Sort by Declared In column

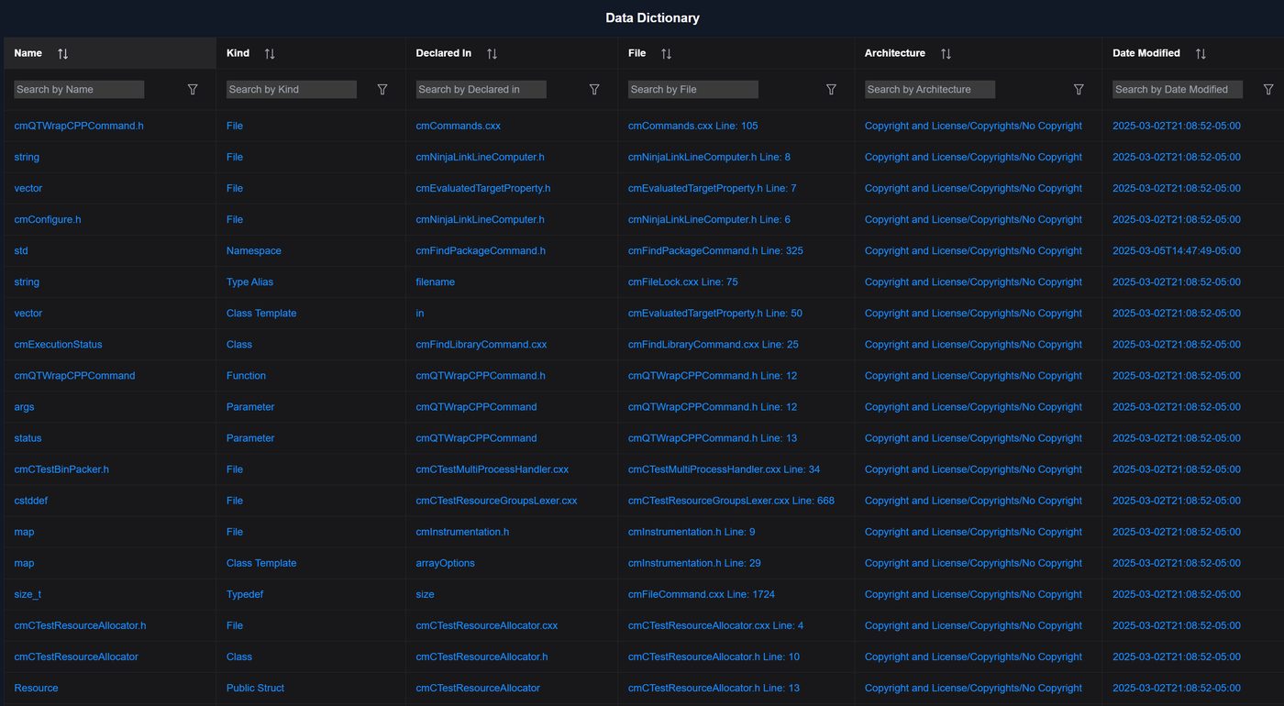[492, 54]
